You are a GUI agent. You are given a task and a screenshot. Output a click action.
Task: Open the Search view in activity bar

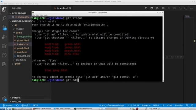[4, 18]
